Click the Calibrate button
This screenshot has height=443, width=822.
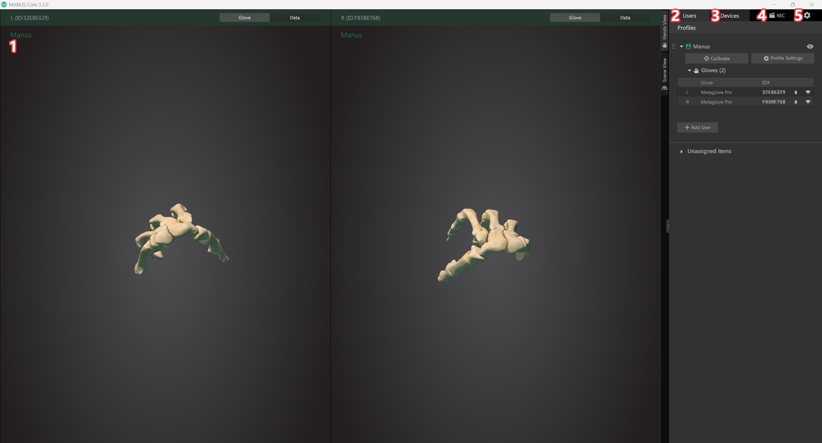[717, 58]
